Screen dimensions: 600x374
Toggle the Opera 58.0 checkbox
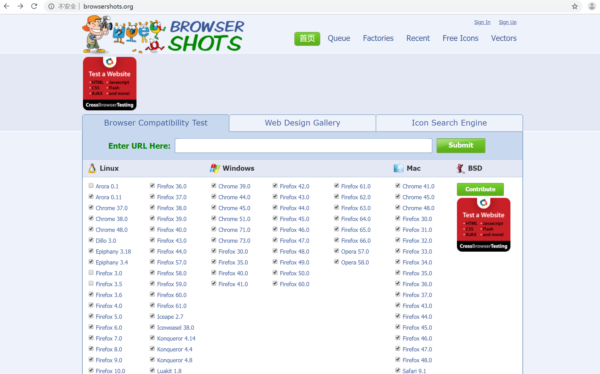point(336,262)
